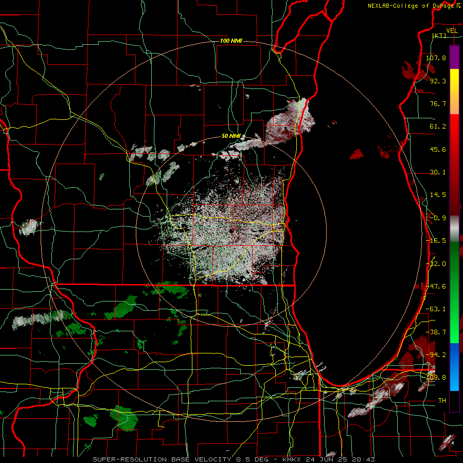The width and height of the screenshot is (463, 463).
Task: Click the 30.1 velocity scale value
Action: click(438, 172)
